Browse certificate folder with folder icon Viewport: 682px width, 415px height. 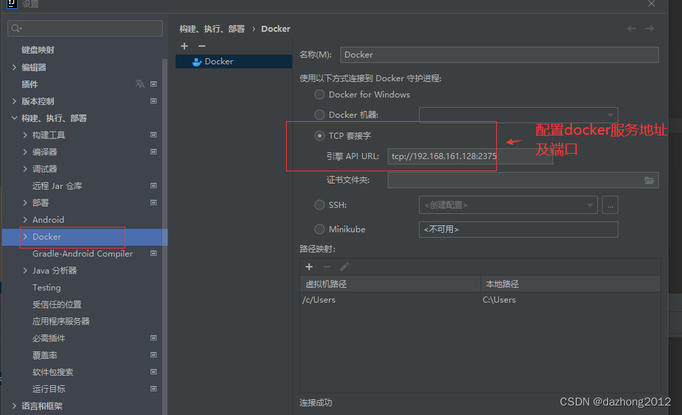649,180
